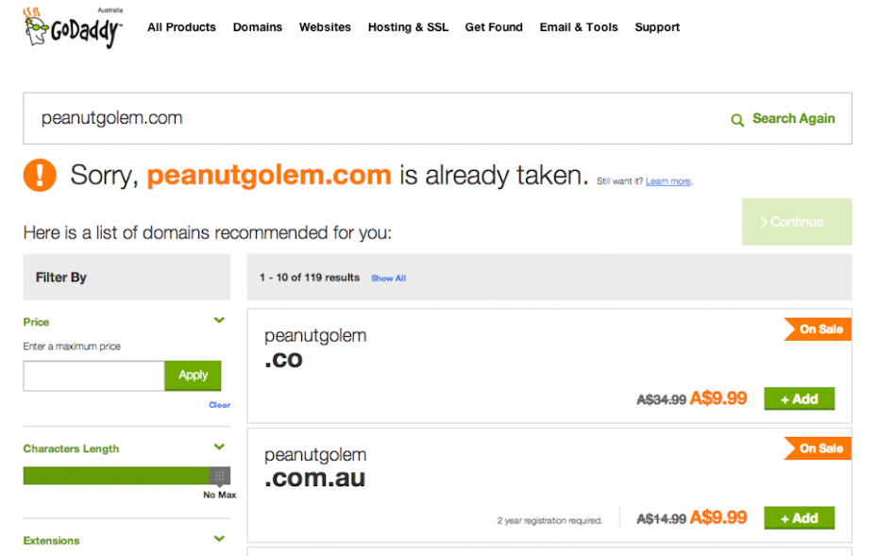This screenshot has height=556, width=878.
Task: Click the Characters Length slider handle
Action: click(x=219, y=476)
